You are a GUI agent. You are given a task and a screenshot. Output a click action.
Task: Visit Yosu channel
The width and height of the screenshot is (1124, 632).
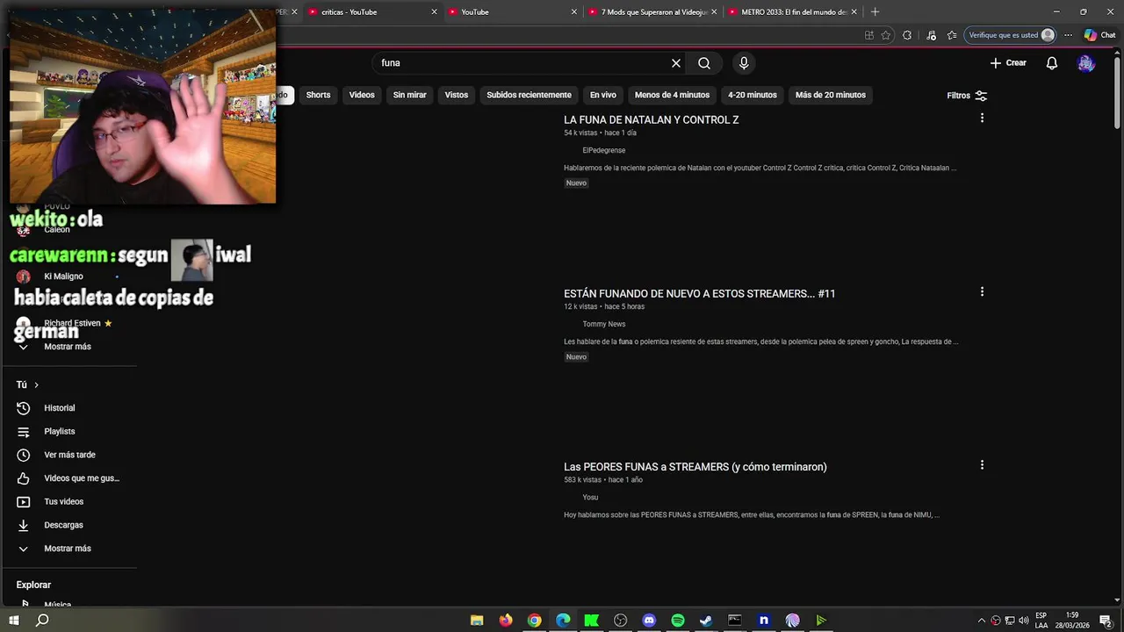click(x=590, y=498)
